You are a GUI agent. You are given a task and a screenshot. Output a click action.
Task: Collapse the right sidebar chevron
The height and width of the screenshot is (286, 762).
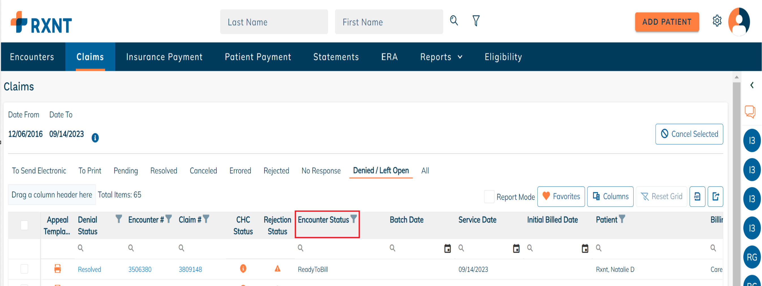[x=752, y=85]
